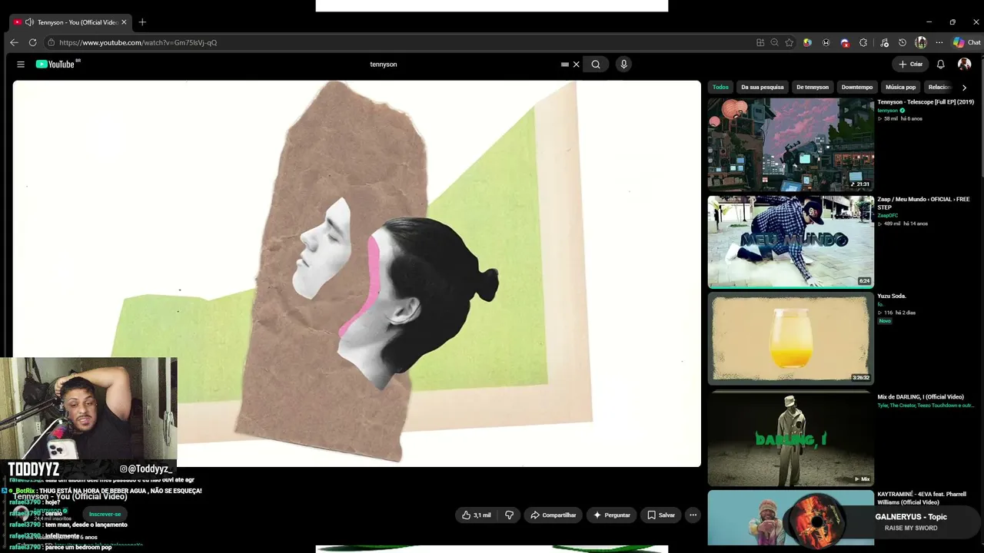Dislike the video with thumbs down
The height and width of the screenshot is (553, 984).
(509, 515)
